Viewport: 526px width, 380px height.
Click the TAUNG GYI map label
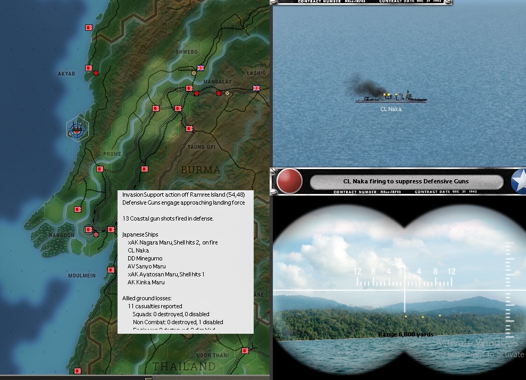click(x=202, y=147)
